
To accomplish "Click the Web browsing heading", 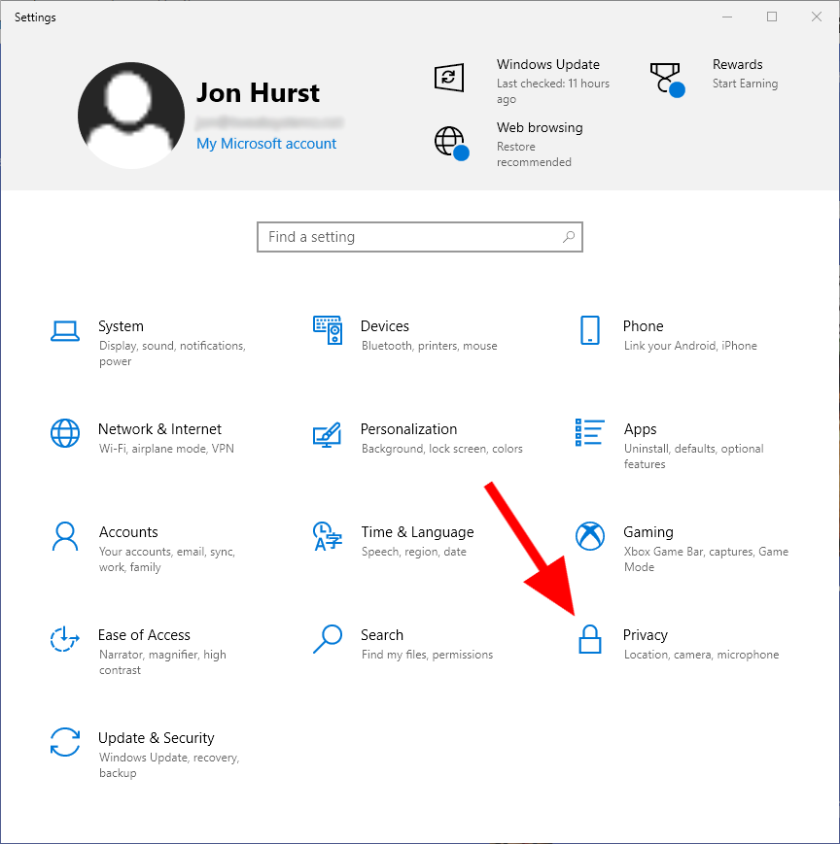I will 540,128.
